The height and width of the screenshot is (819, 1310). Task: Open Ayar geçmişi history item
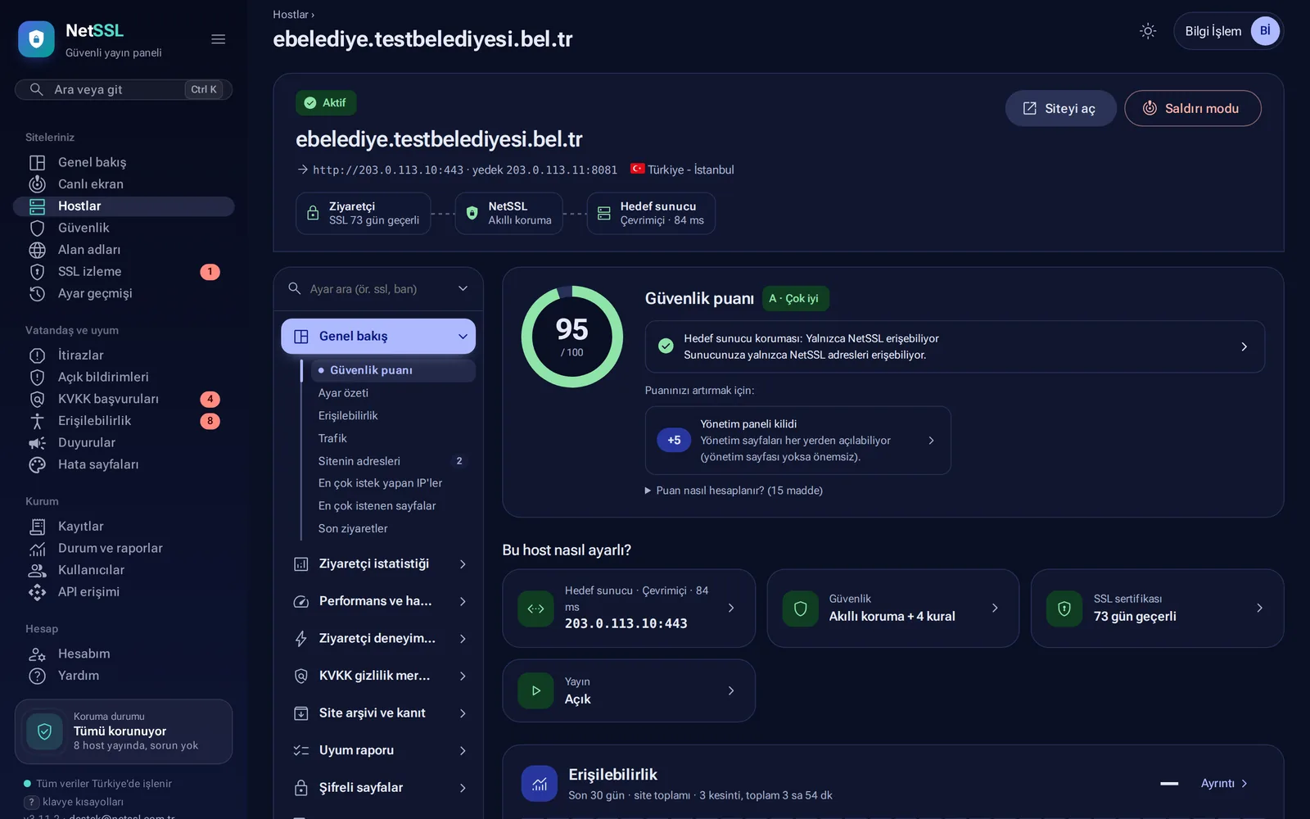(x=124, y=293)
